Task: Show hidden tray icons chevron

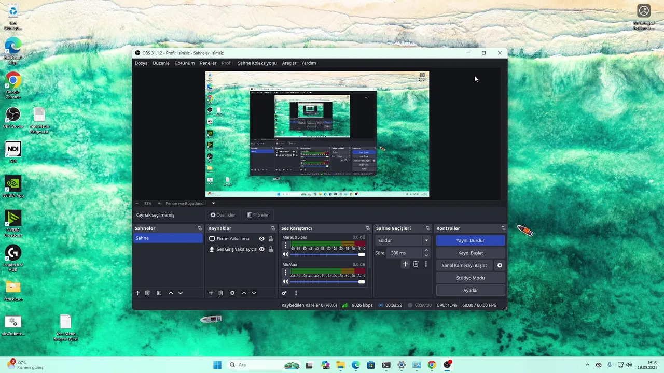Action: [587, 365]
